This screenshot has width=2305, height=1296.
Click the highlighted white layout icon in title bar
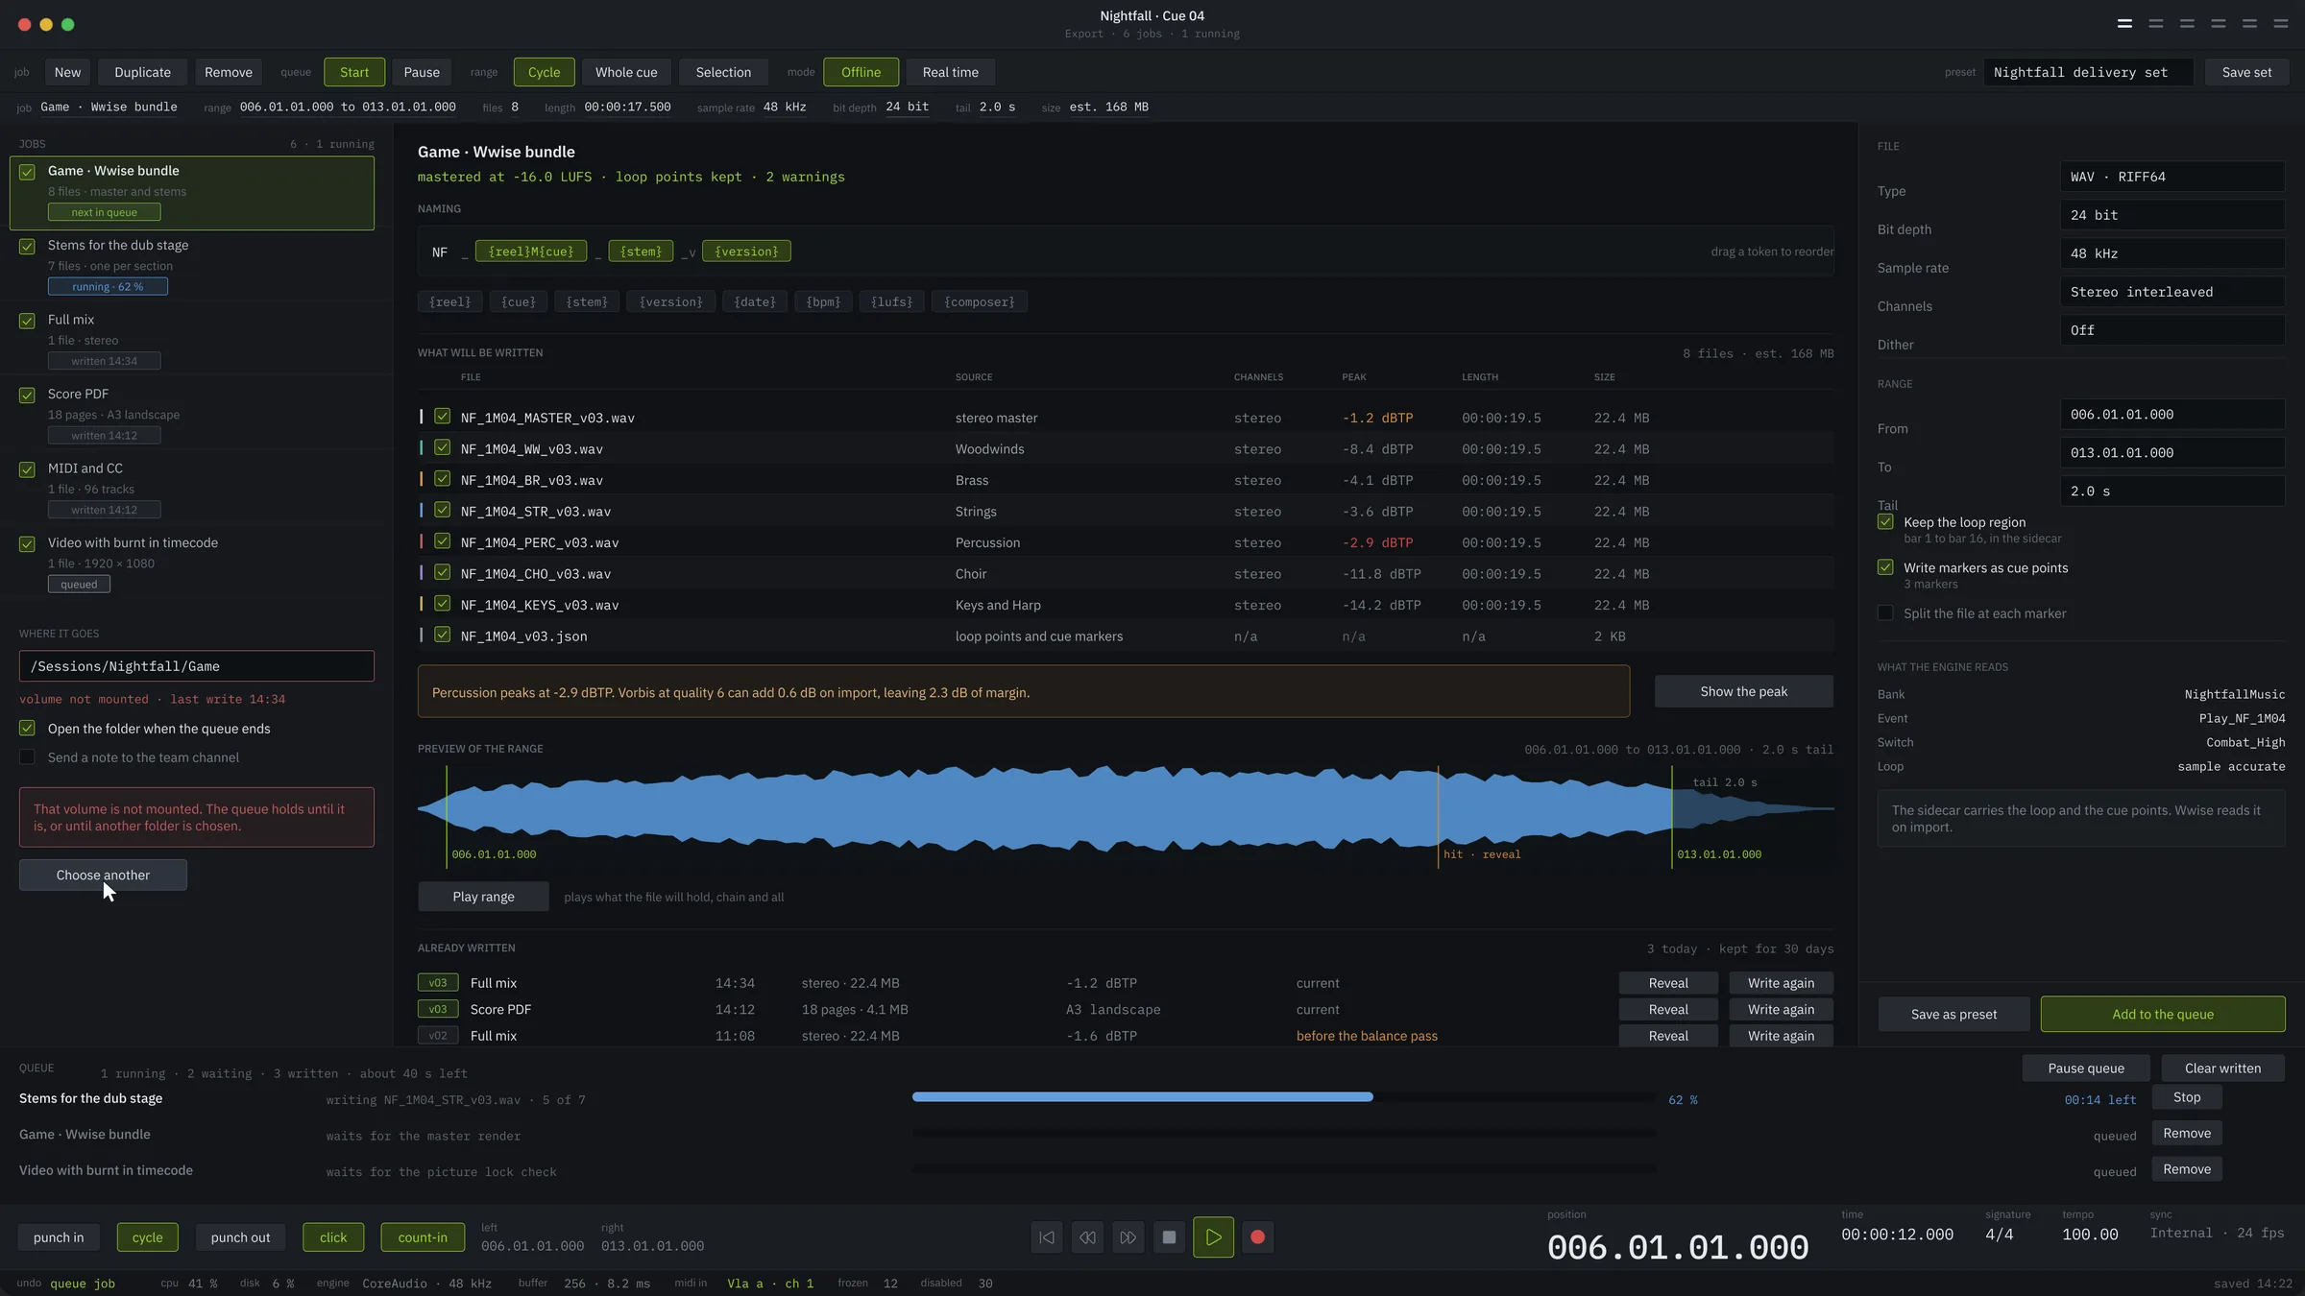(x=2124, y=24)
